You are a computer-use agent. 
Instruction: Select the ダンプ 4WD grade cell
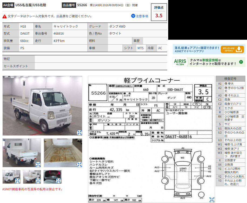[x=137, y=26]
